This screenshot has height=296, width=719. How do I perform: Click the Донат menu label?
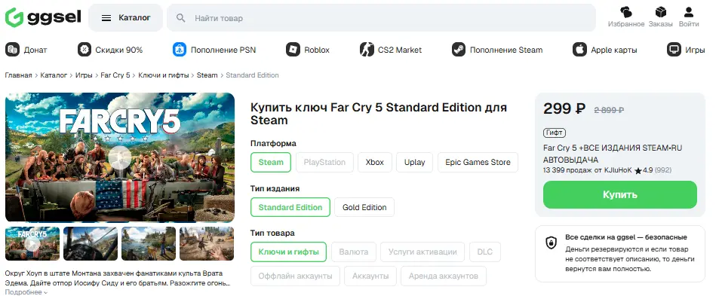35,50
